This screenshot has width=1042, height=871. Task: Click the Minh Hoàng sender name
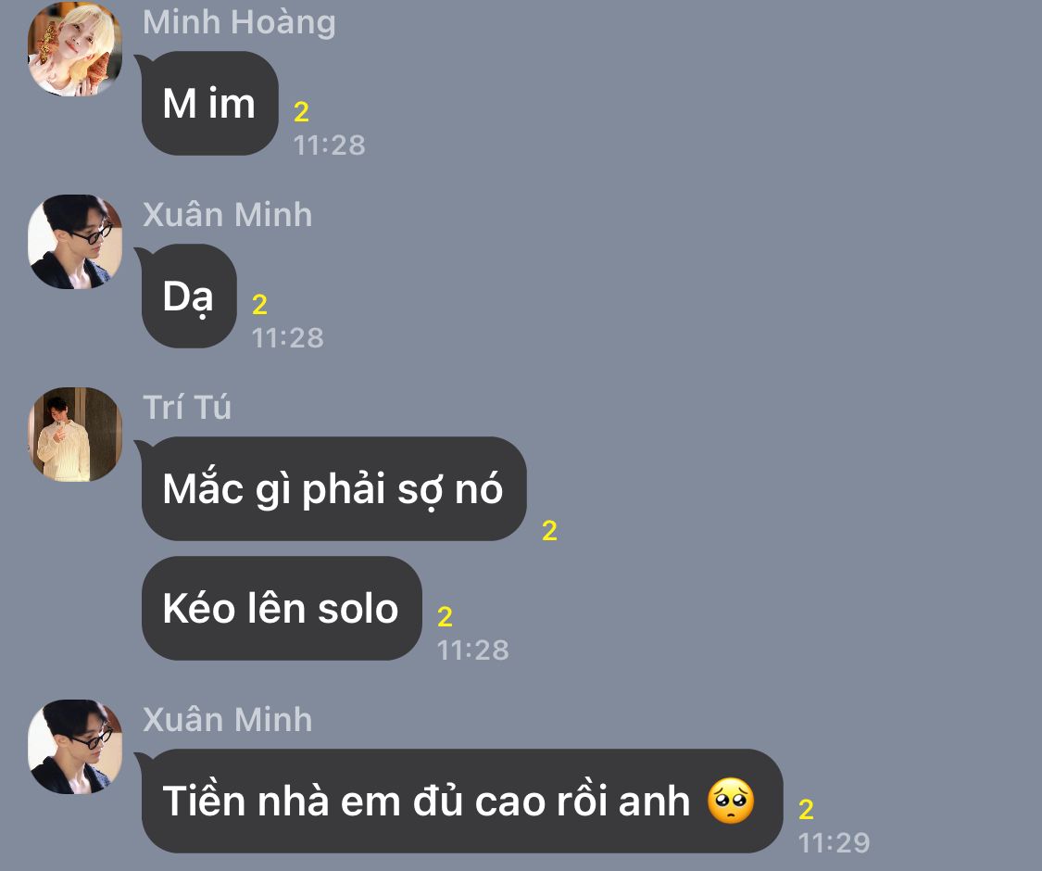click(239, 22)
